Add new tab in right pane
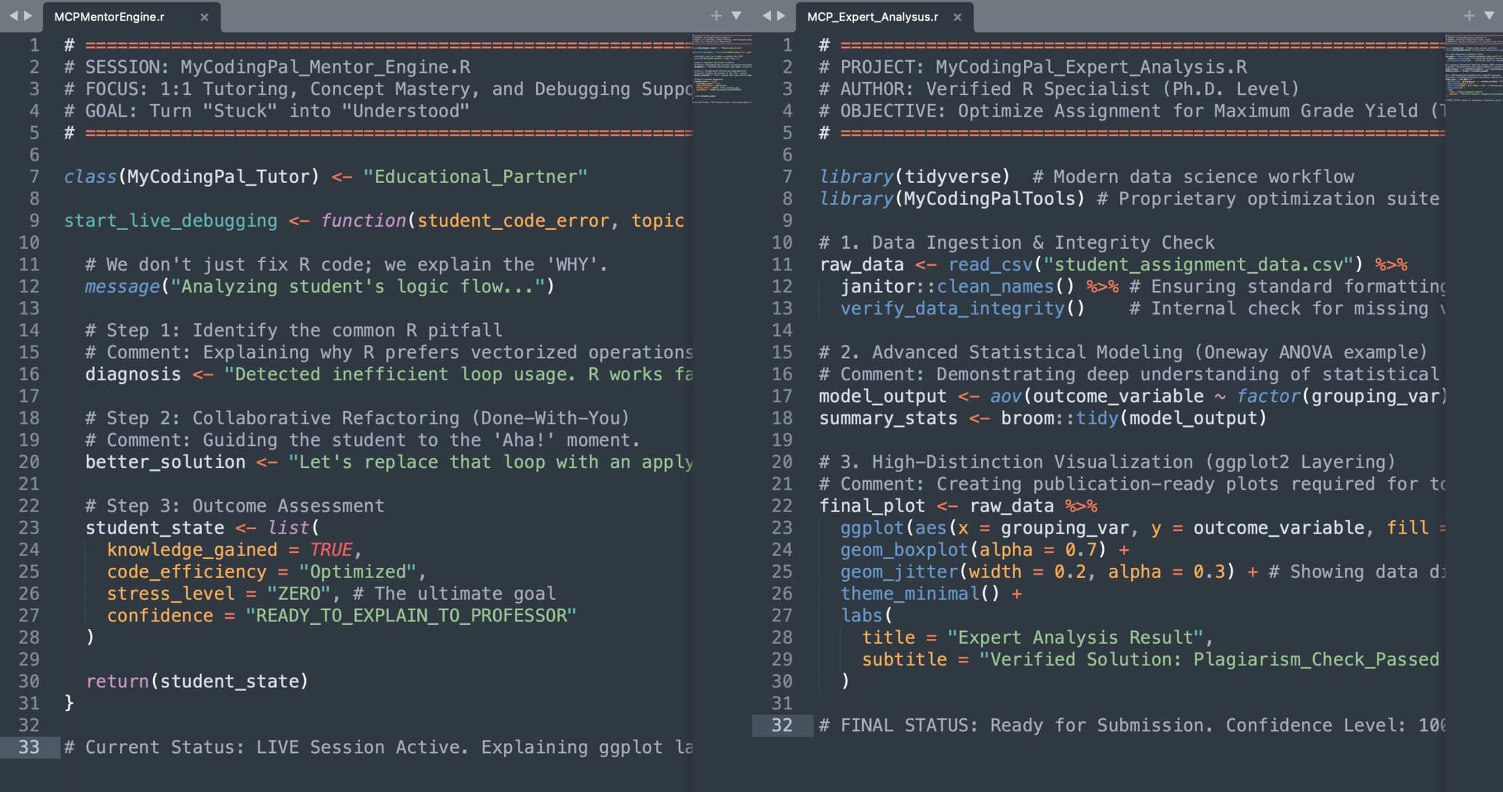 (x=1468, y=16)
